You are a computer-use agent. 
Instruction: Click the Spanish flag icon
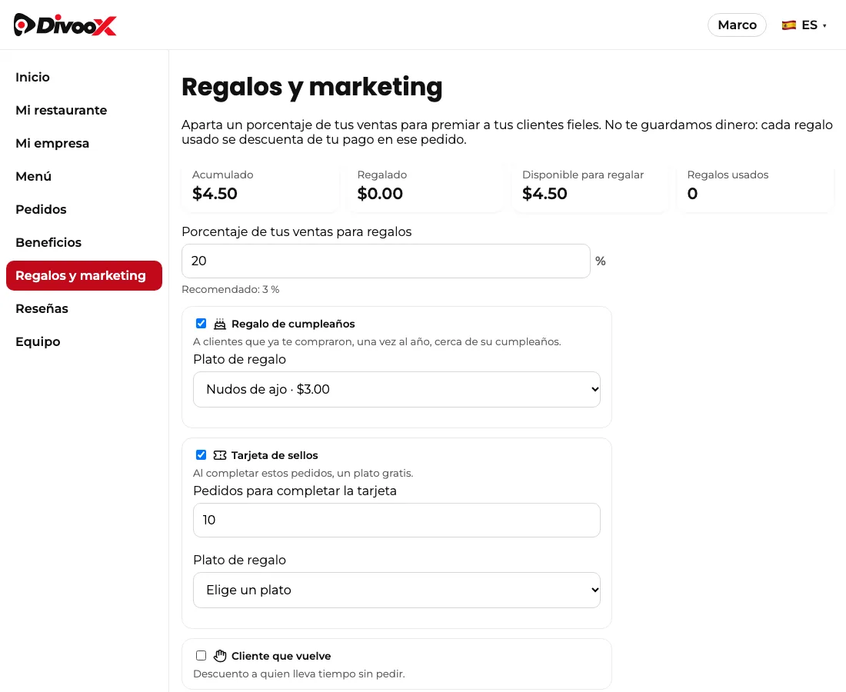pos(789,25)
